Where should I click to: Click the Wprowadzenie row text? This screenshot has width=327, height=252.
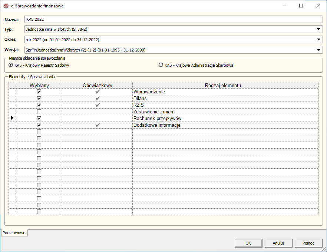tap(149, 92)
